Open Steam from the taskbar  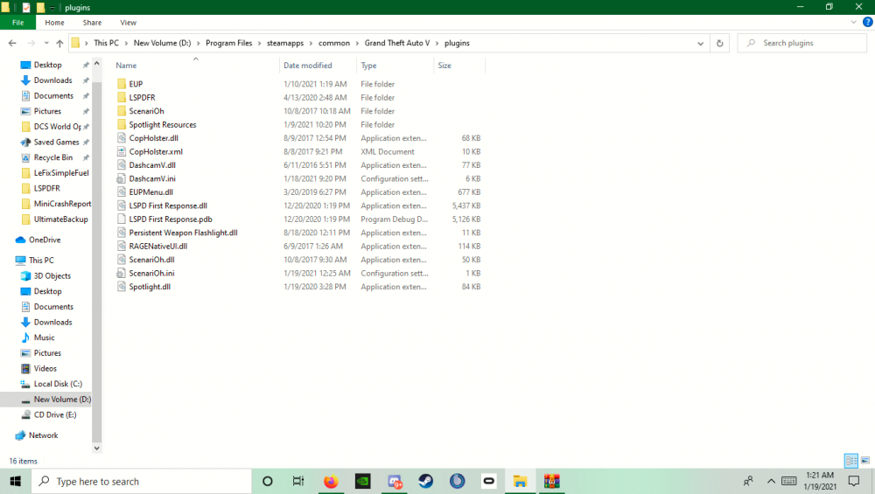click(426, 481)
